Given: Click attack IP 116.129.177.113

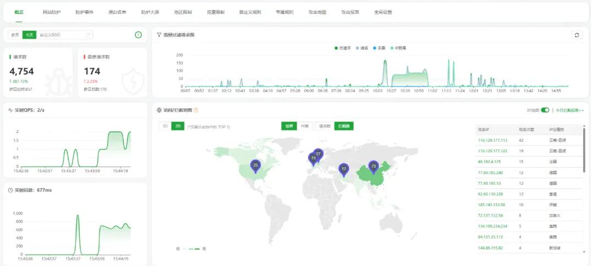Looking at the screenshot, I should pos(493,140).
